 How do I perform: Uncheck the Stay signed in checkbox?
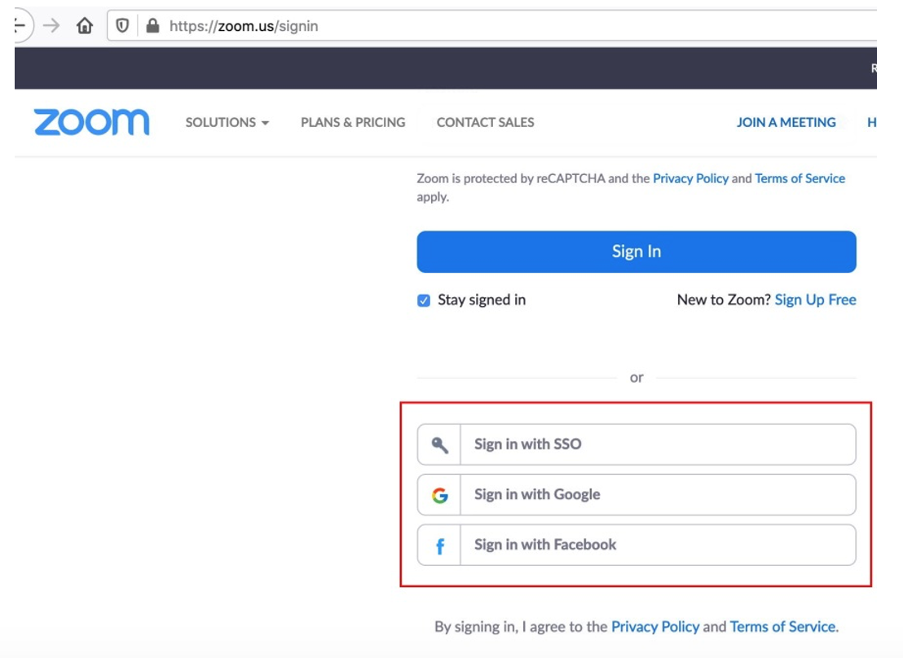tap(424, 300)
